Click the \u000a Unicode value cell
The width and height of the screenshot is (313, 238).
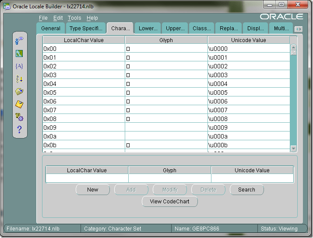(249, 136)
